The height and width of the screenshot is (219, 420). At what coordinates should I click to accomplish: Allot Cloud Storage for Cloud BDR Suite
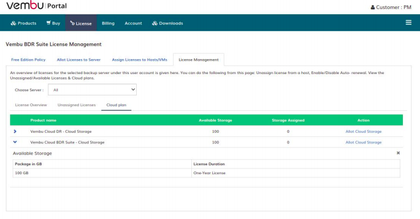point(363,142)
